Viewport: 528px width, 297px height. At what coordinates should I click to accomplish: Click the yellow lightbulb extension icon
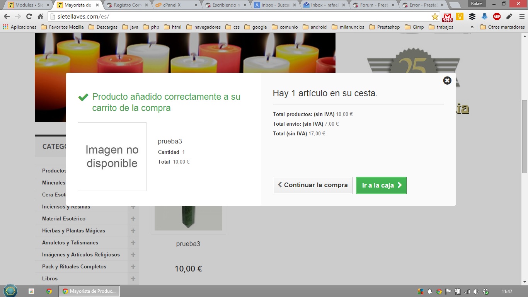[460, 17]
